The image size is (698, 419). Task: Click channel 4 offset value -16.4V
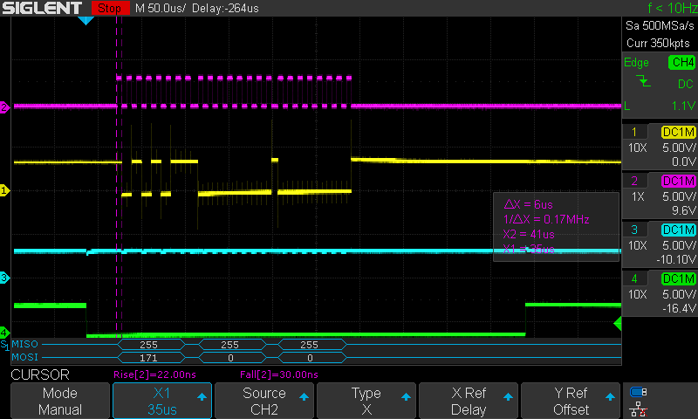point(679,308)
